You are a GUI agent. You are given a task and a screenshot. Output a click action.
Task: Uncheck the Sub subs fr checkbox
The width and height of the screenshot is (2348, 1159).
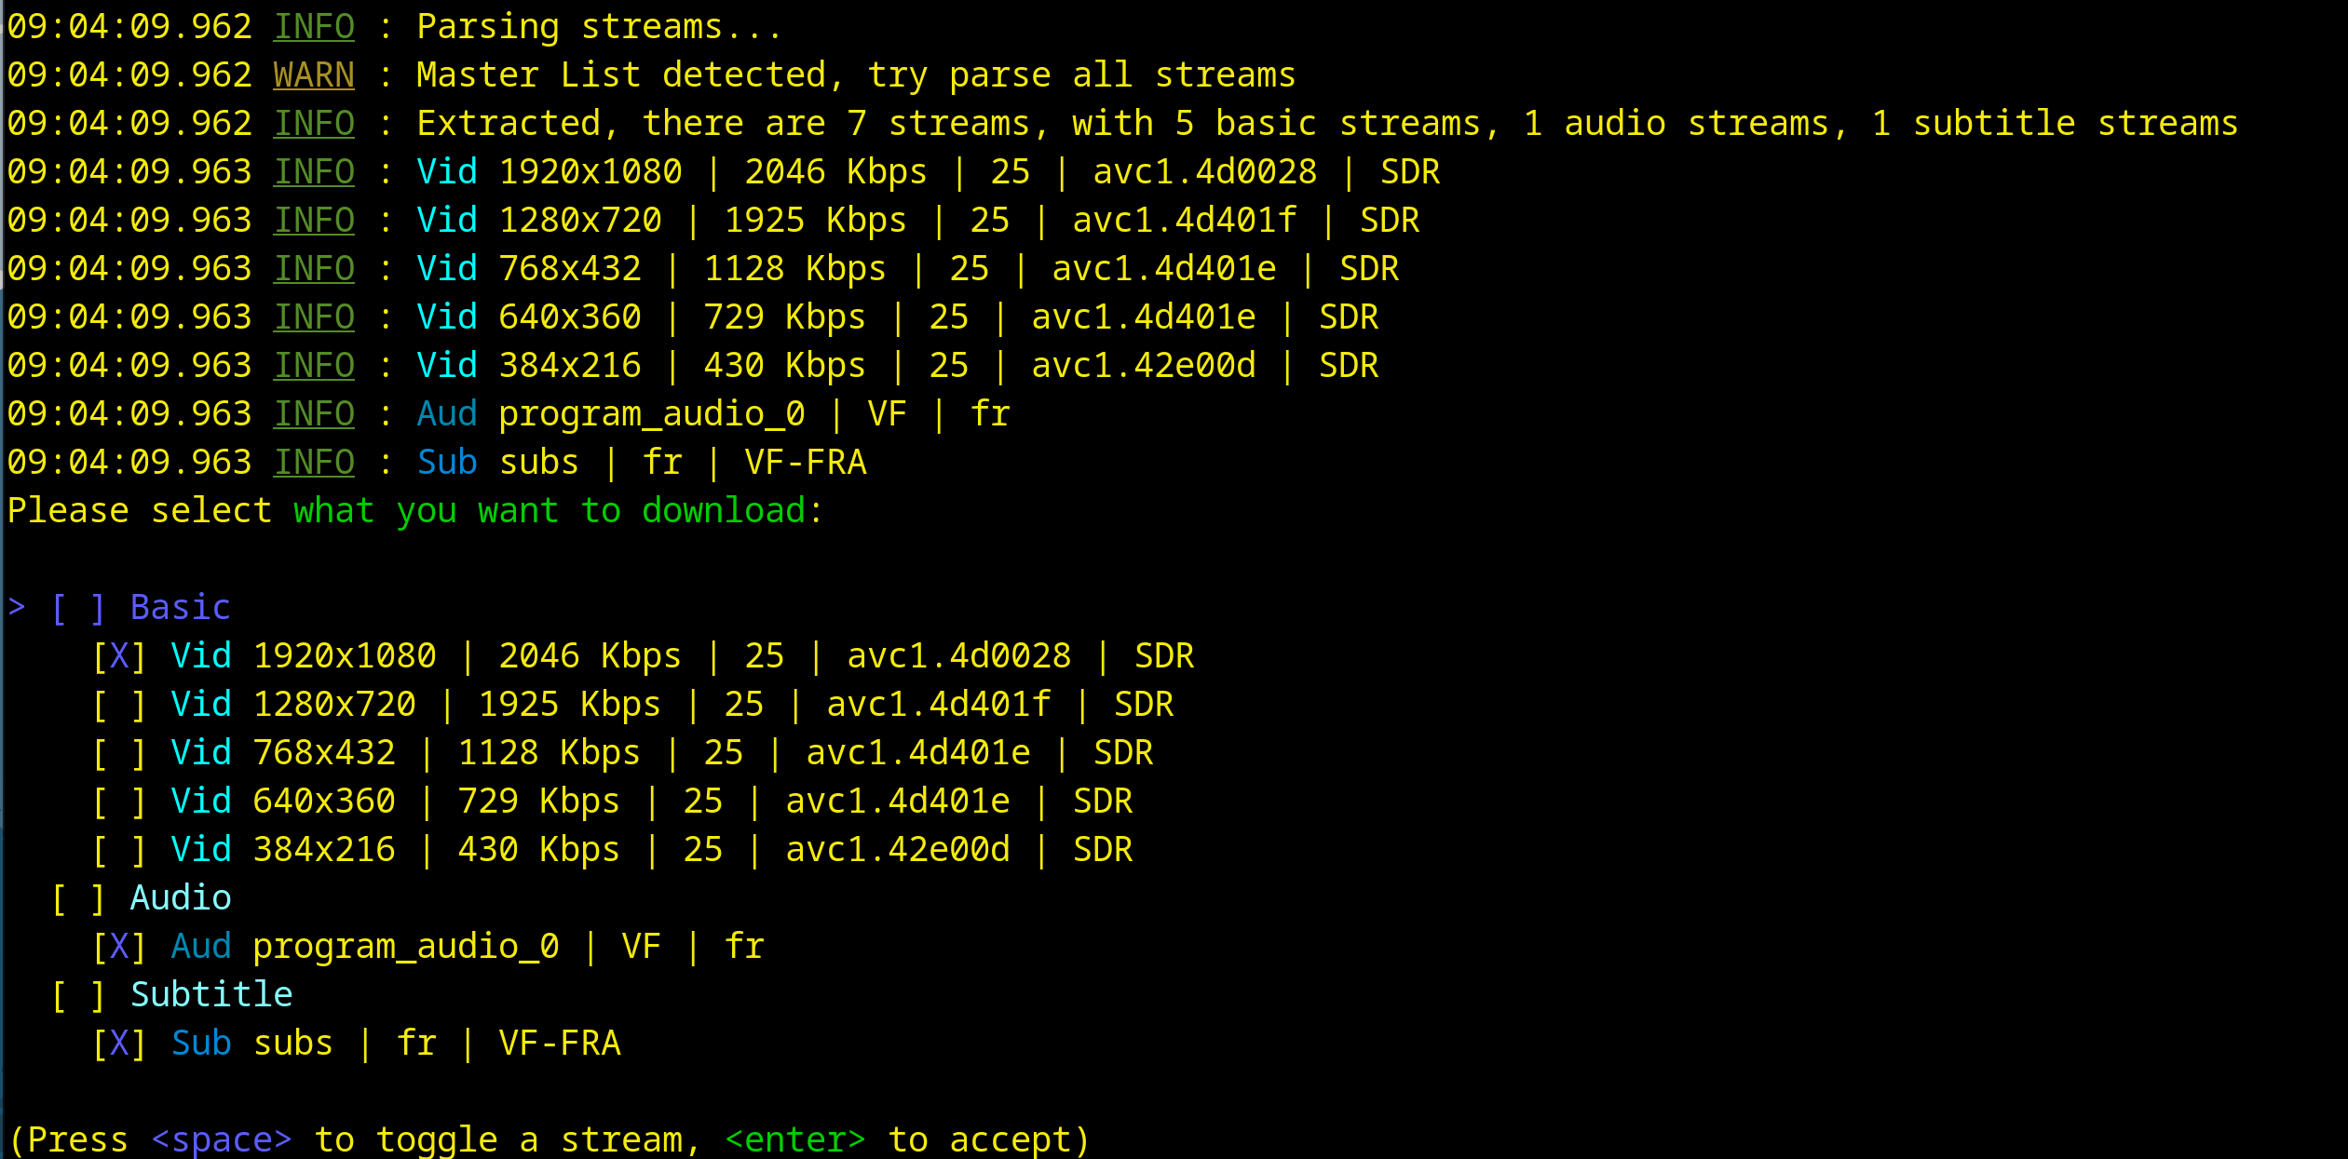[x=119, y=1044]
